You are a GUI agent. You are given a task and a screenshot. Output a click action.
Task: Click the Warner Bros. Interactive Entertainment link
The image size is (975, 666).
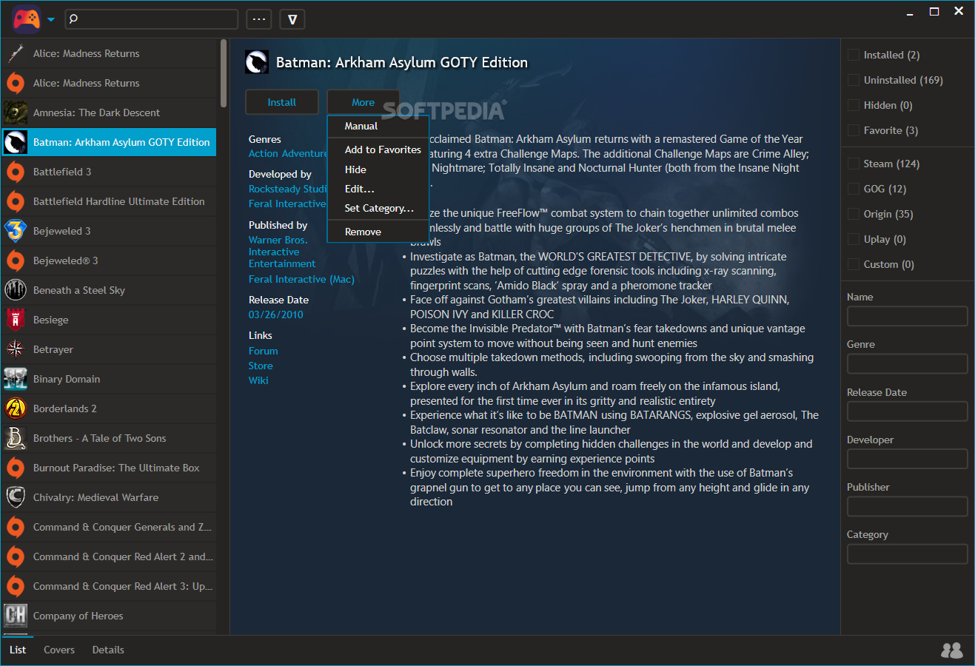pyautogui.click(x=282, y=252)
